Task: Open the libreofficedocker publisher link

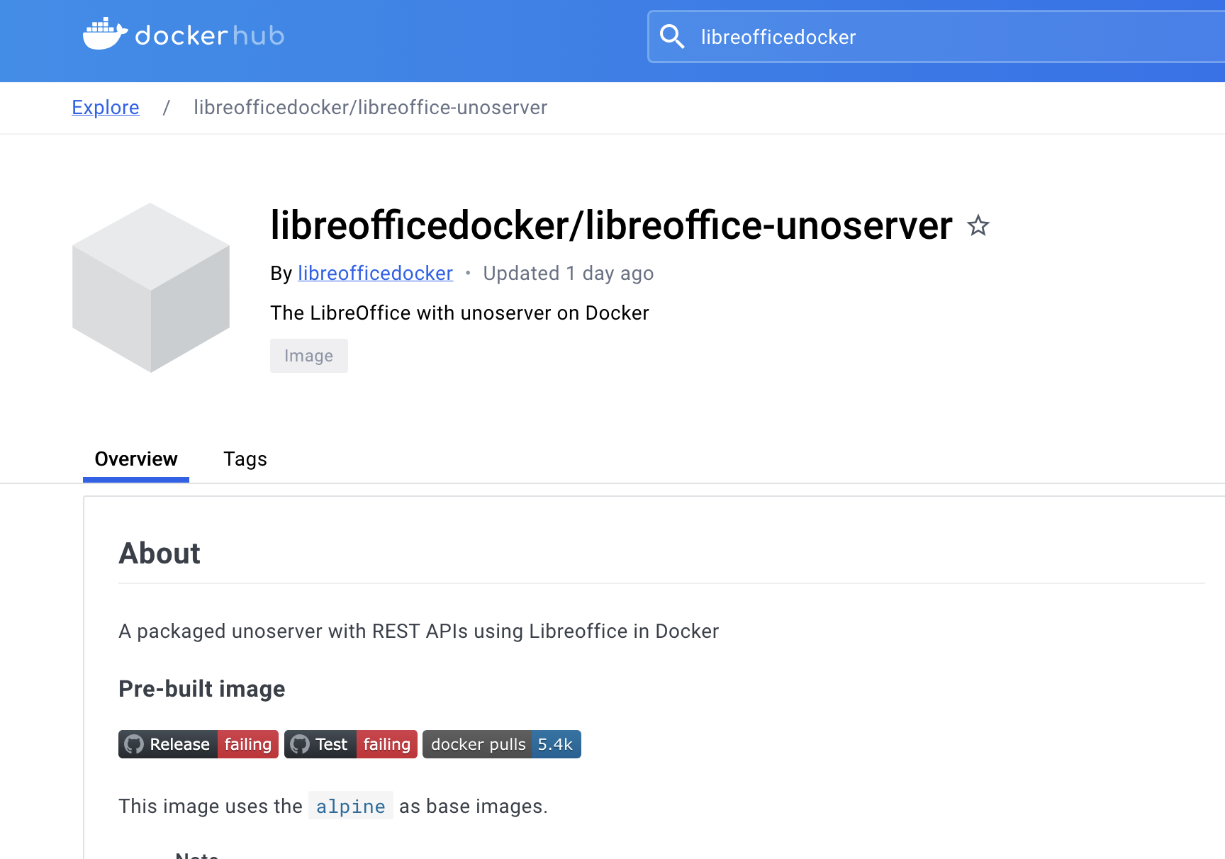Action: (375, 274)
